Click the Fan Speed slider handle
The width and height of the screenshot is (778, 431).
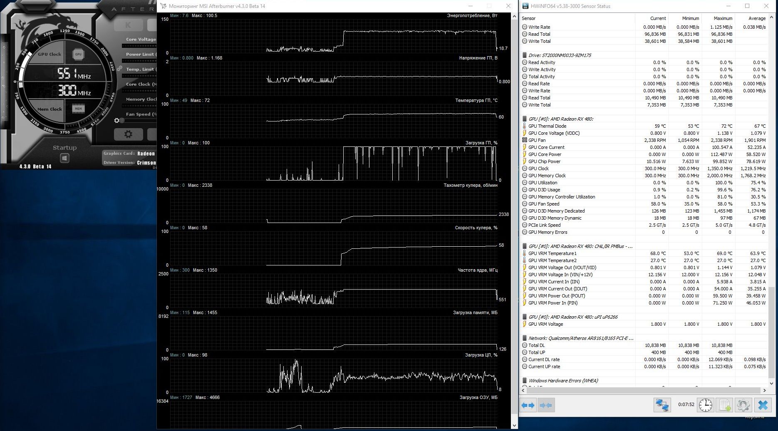(x=122, y=121)
